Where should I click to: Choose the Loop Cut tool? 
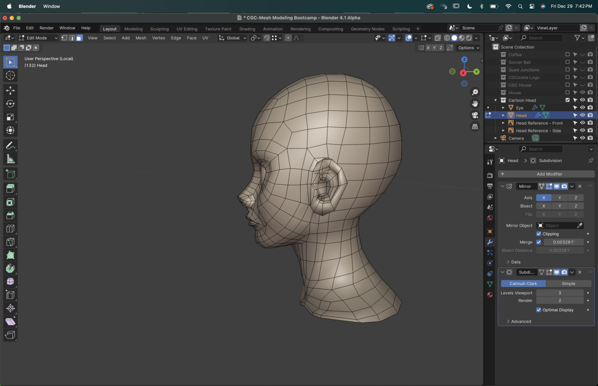pos(10,229)
